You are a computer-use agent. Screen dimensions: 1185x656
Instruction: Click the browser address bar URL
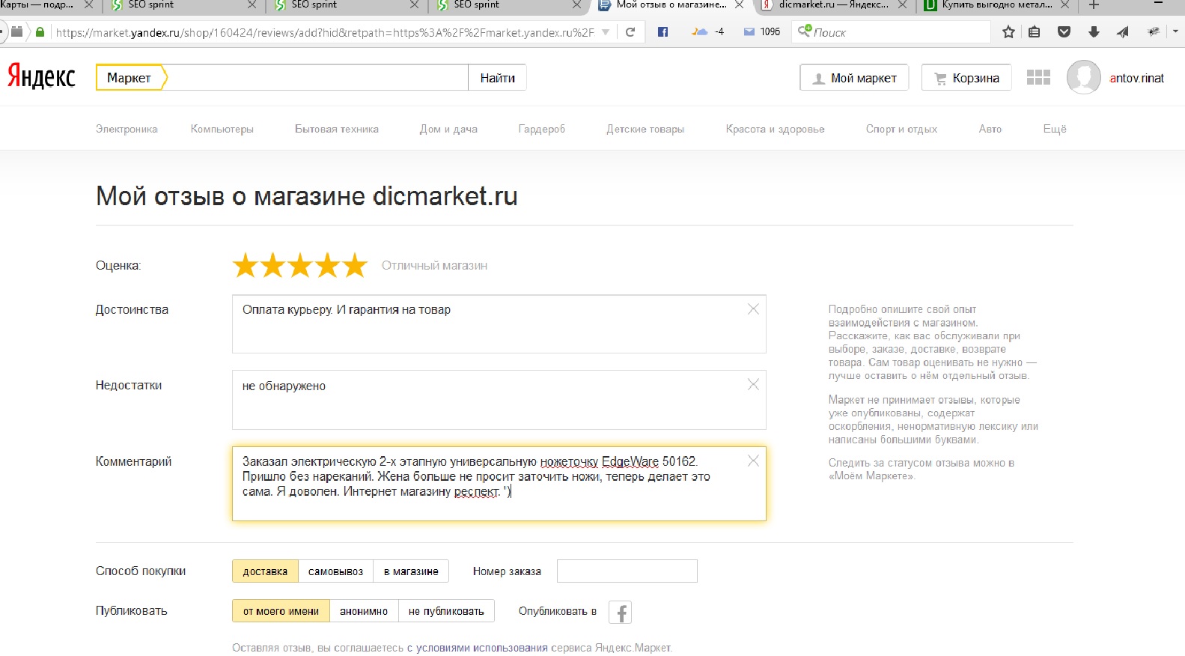point(325,32)
